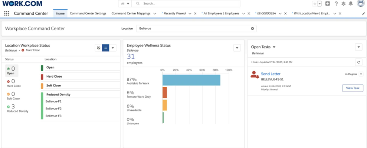
Task: Refresh the Open Tasks list
Action: pyautogui.click(x=358, y=62)
